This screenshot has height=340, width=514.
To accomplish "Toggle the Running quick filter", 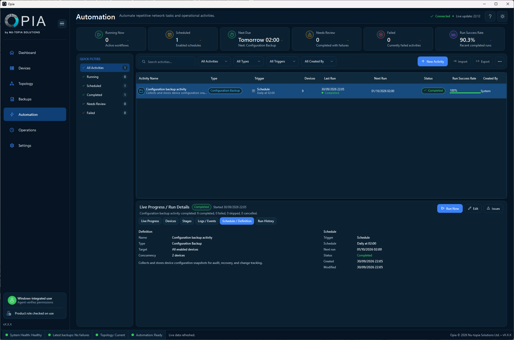I will coord(105,77).
